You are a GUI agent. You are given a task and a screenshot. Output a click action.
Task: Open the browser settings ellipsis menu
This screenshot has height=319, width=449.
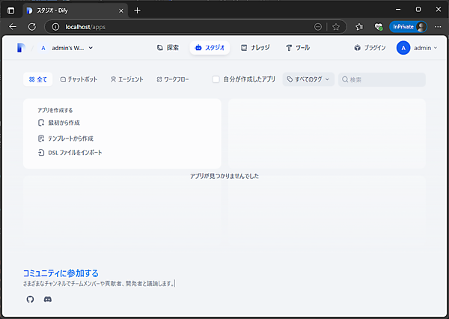click(x=438, y=26)
